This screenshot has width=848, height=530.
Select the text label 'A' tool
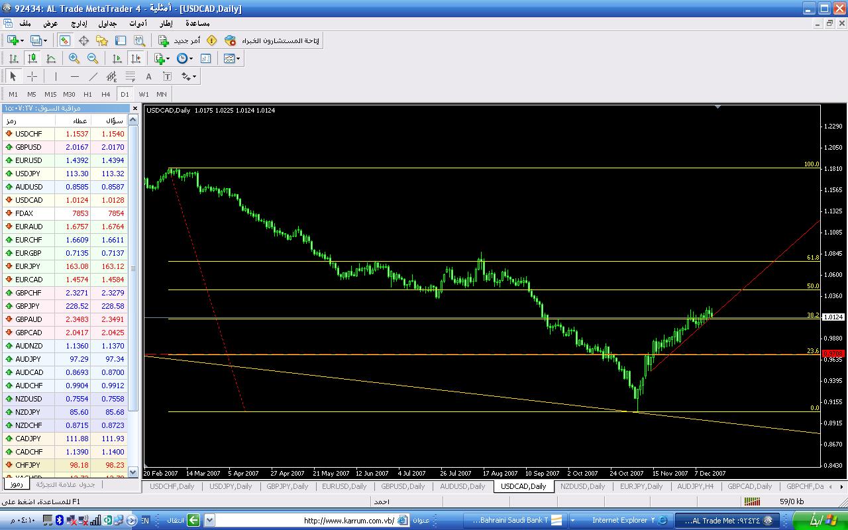(149, 76)
